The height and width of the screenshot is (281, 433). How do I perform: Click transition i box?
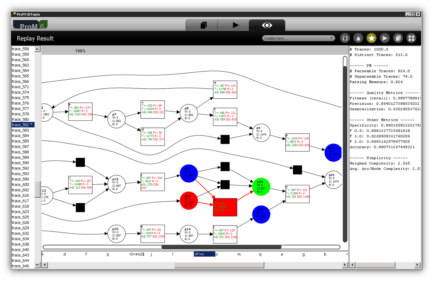pyautogui.click(x=80, y=185)
